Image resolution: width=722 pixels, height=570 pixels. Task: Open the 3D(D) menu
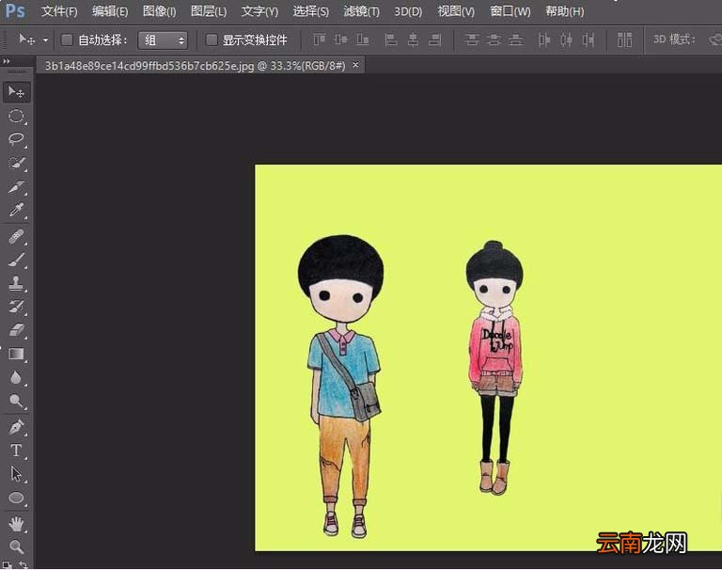point(408,11)
